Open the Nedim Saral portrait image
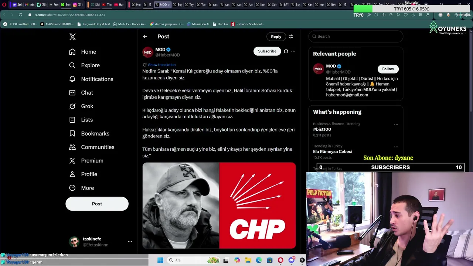This screenshot has height=266, width=473. (x=181, y=205)
